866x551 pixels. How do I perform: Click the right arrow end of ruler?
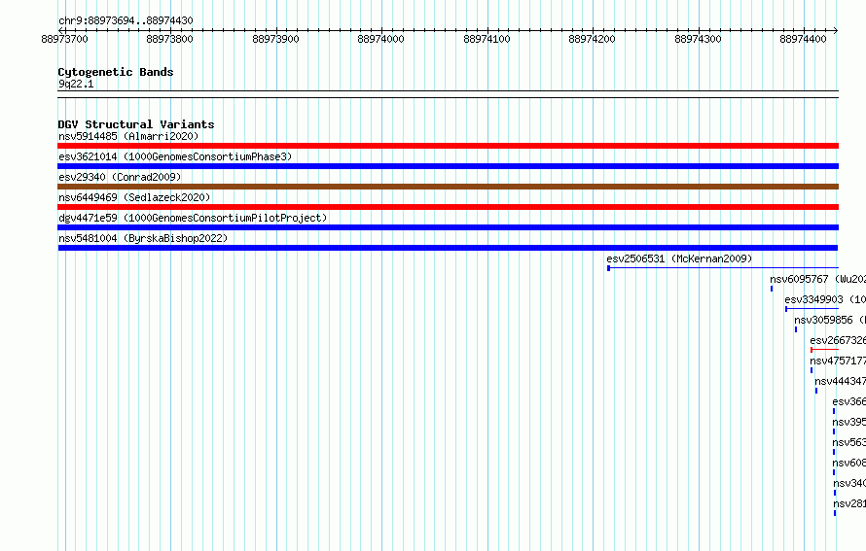coord(836,30)
